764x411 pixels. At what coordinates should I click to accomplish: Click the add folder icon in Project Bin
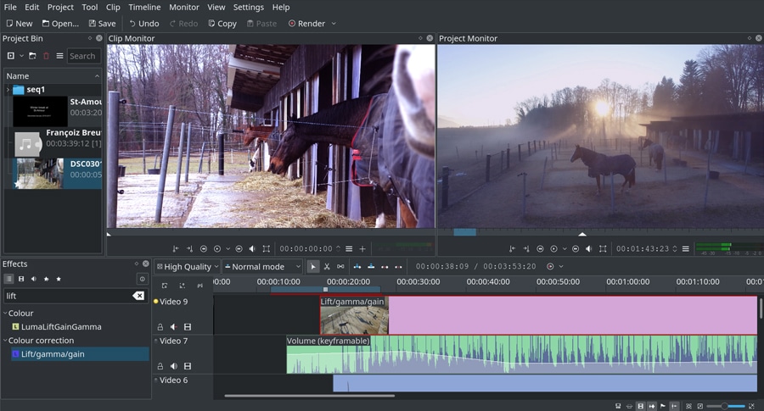tap(32, 56)
